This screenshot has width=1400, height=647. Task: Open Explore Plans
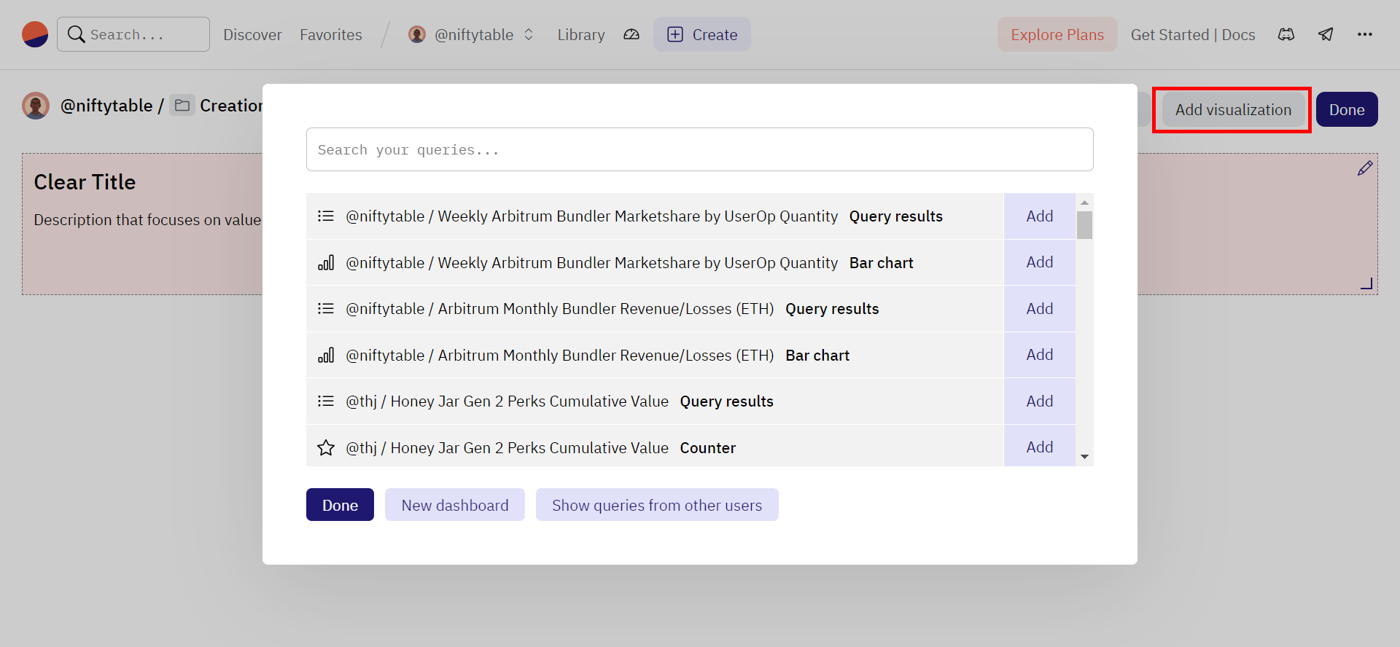tap(1057, 34)
